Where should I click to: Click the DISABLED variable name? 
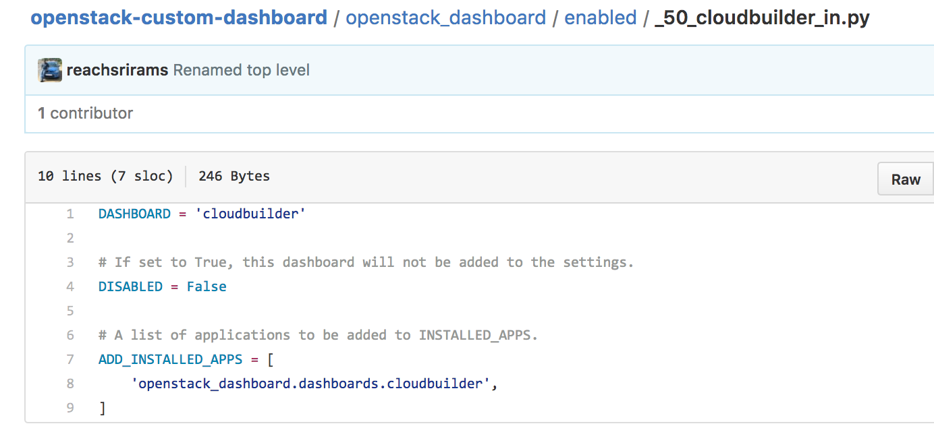(130, 286)
